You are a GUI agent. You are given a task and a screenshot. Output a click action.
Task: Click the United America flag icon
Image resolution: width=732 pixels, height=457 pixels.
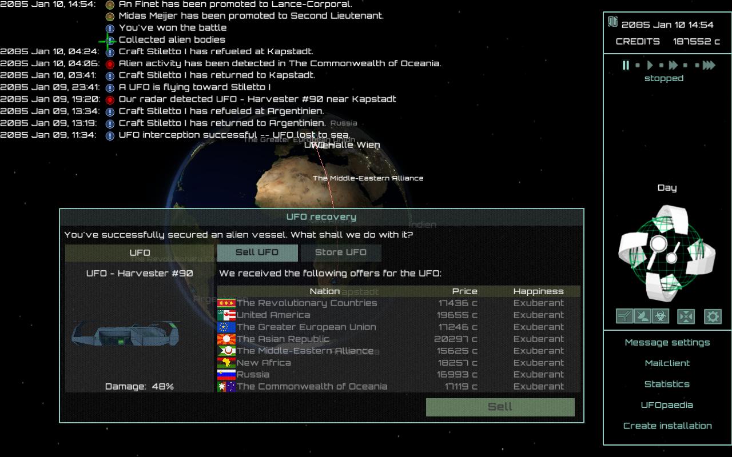(226, 315)
